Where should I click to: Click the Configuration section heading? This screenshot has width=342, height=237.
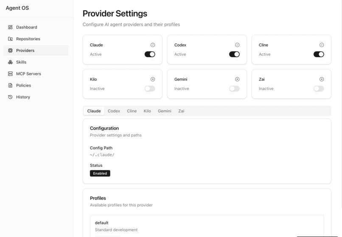click(x=104, y=128)
